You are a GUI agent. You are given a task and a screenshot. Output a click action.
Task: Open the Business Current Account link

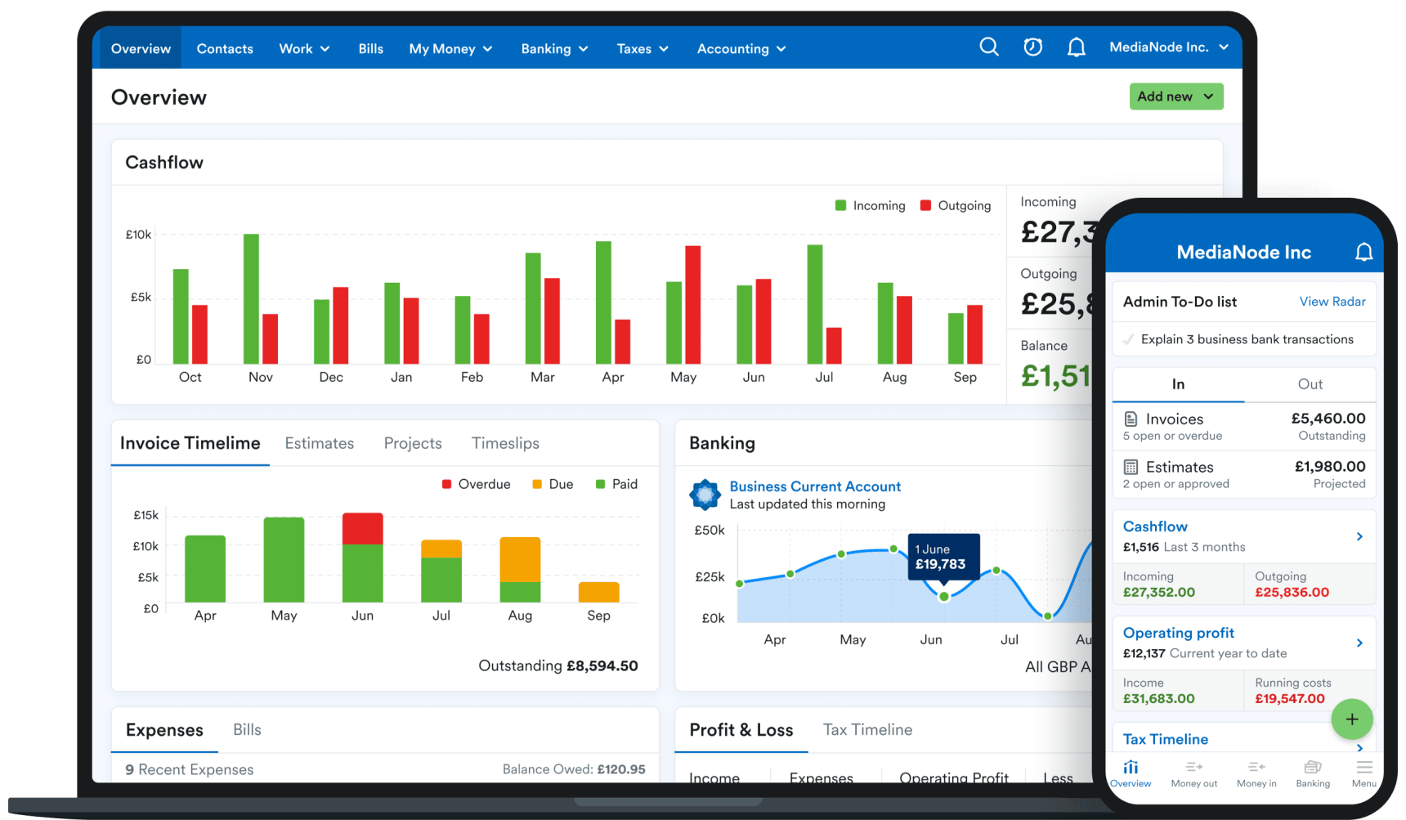pos(814,486)
